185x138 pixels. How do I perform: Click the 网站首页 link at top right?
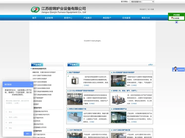143,9
